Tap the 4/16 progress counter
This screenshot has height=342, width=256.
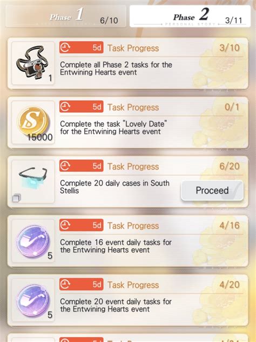230,225
